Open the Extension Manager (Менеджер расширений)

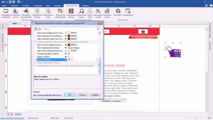pos(26,13)
